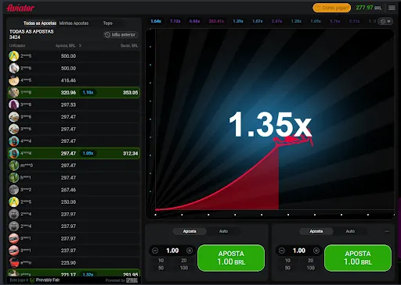Viewport: 401px width, 285px height.
Task: Set left bet quick amount to 100
Action: 184,268
